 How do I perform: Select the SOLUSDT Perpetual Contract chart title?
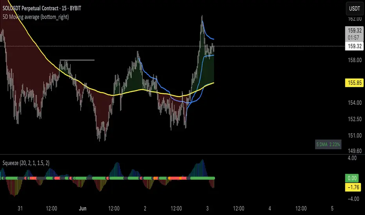click(42, 8)
